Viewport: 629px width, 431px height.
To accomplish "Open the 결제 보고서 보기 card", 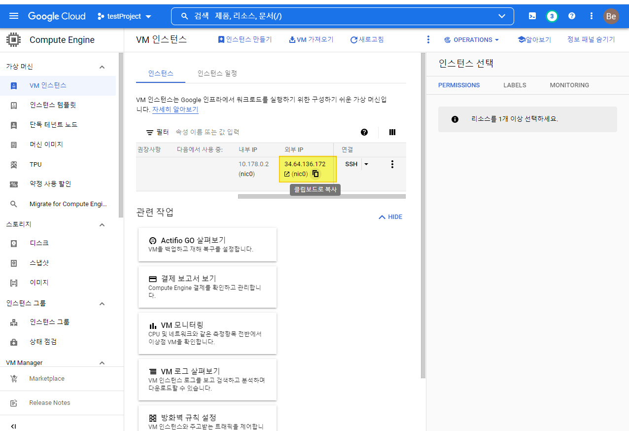I will (x=208, y=287).
